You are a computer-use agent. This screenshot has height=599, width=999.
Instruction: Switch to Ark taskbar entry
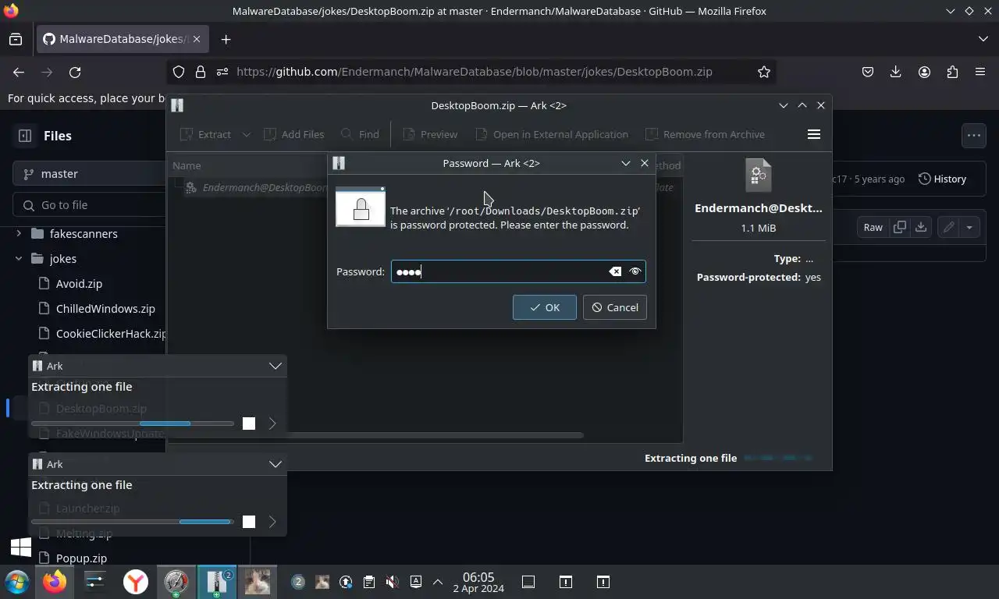click(x=217, y=582)
